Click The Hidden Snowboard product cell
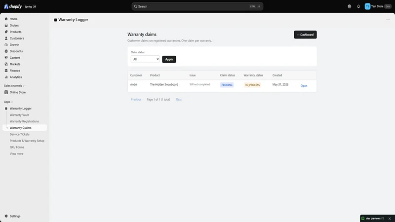The height and width of the screenshot is (222, 395). tap(164, 84)
